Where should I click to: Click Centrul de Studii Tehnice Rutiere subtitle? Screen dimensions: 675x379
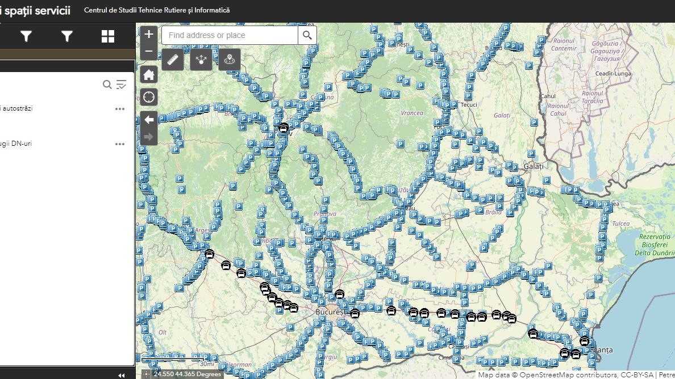pyautogui.click(x=157, y=10)
